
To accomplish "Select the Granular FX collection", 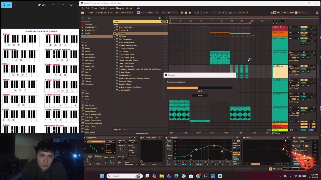I will click(x=89, y=30).
